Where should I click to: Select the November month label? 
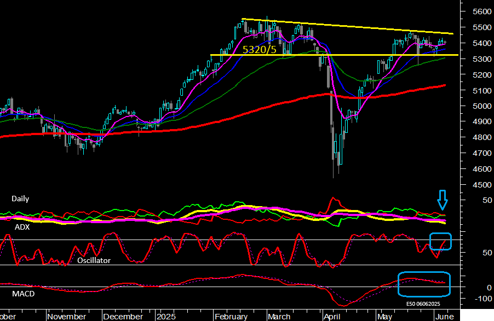pyautogui.click(x=67, y=317)
